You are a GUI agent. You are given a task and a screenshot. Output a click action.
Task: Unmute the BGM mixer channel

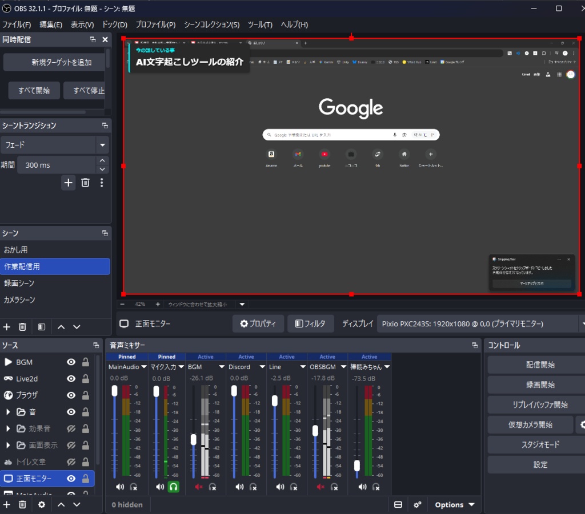[x=198, y=487]
